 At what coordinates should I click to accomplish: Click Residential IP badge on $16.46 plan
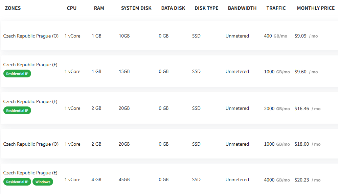17,111
